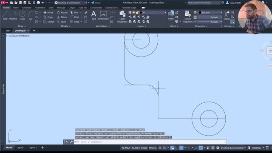The height and width of the screenshot is (153, 272).
Task: Open the Decimal units dropdown
Action: [258, 148]
